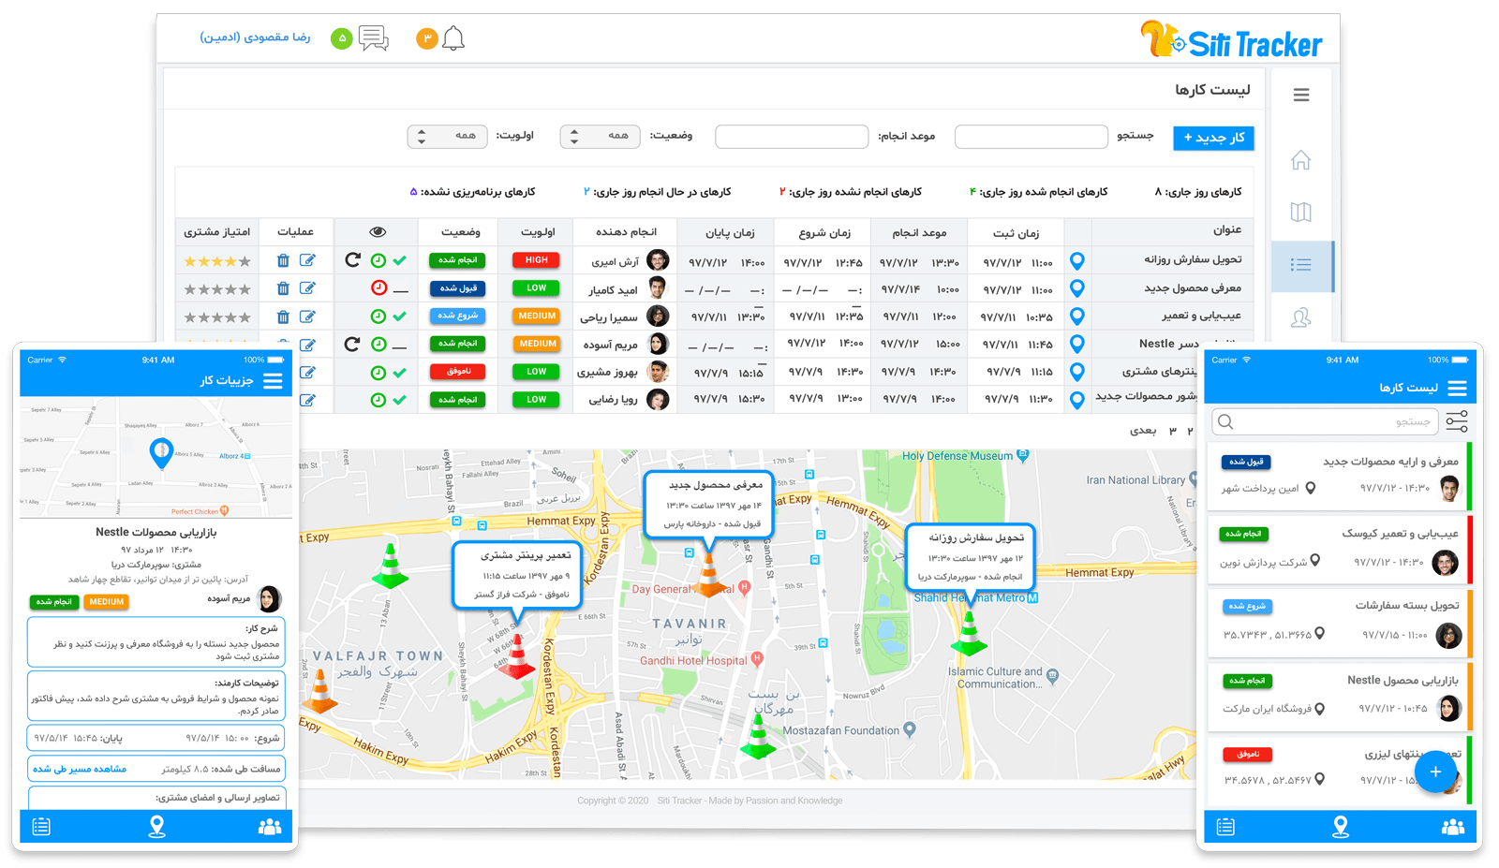
Task: Open hamburger menu in جزییات کار mobile header
Action: (x=273, y=380)
